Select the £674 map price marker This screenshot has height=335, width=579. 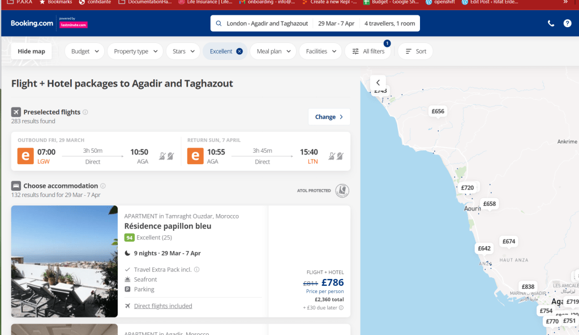pyautogui.click(x=508, y=241)
